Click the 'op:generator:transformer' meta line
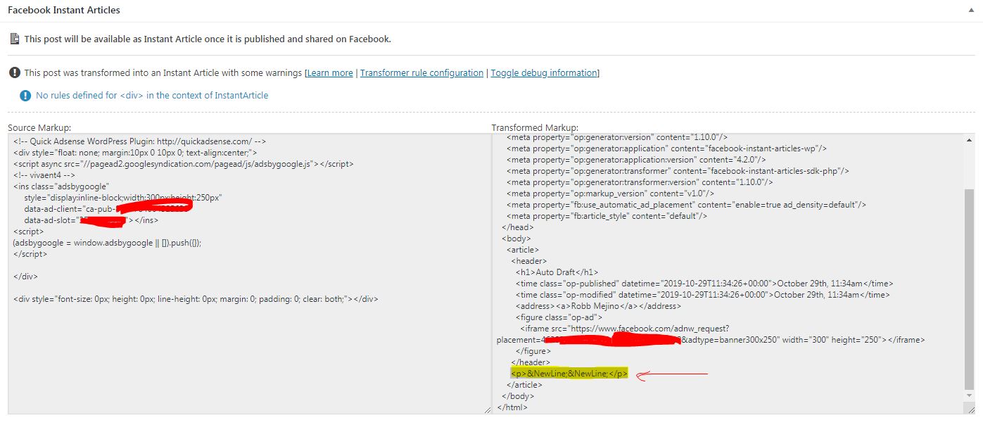This screenshot has width=983, height=425. click(678, 171)
